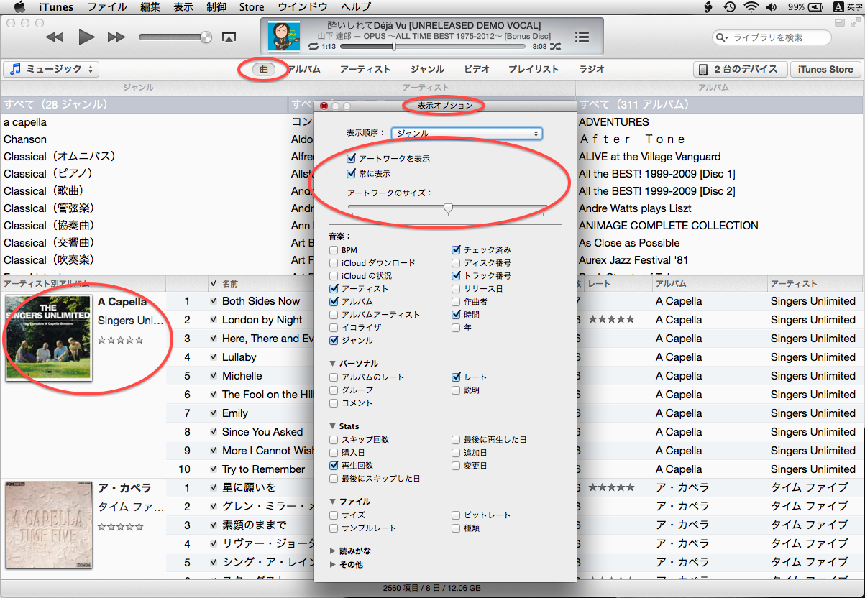865x598 pixels.
Task: Toggle the full screen icon of iTunes
Action: click(854, 23)
